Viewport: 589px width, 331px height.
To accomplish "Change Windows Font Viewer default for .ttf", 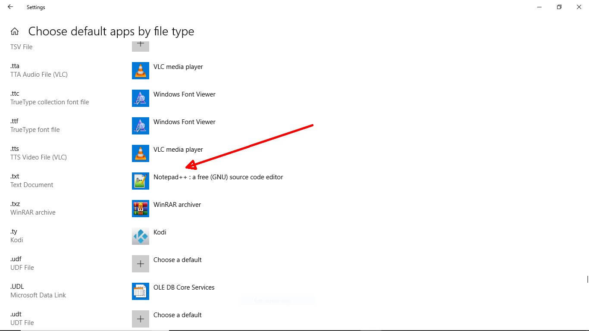I will click(185, 122).
